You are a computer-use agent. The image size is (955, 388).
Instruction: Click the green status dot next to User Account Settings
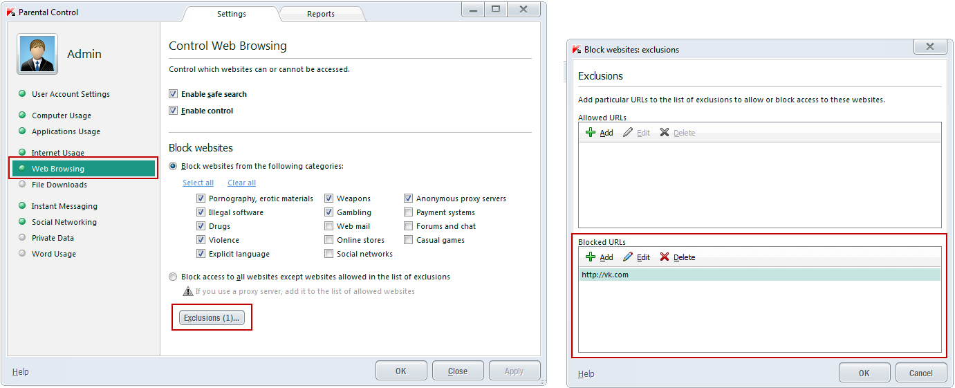(x=22, y=94)
